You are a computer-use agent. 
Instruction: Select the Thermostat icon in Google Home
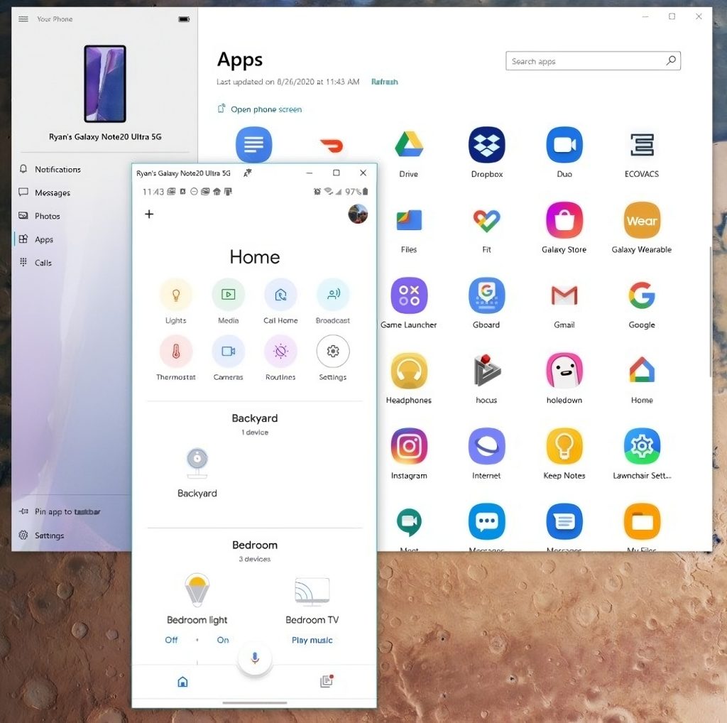point(175,352)
